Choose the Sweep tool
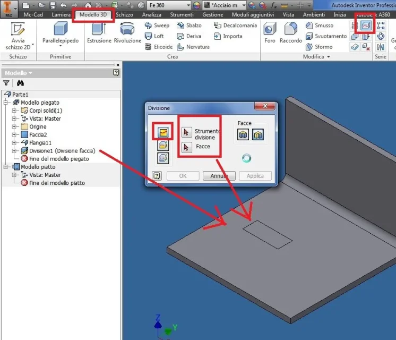The width and height of the screenshot is (396, 340). (x=157, y=25)
